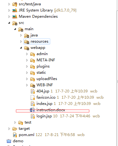
Task: Select the src/test/java label
Action: pyautogui.click(x=30, y=4)
